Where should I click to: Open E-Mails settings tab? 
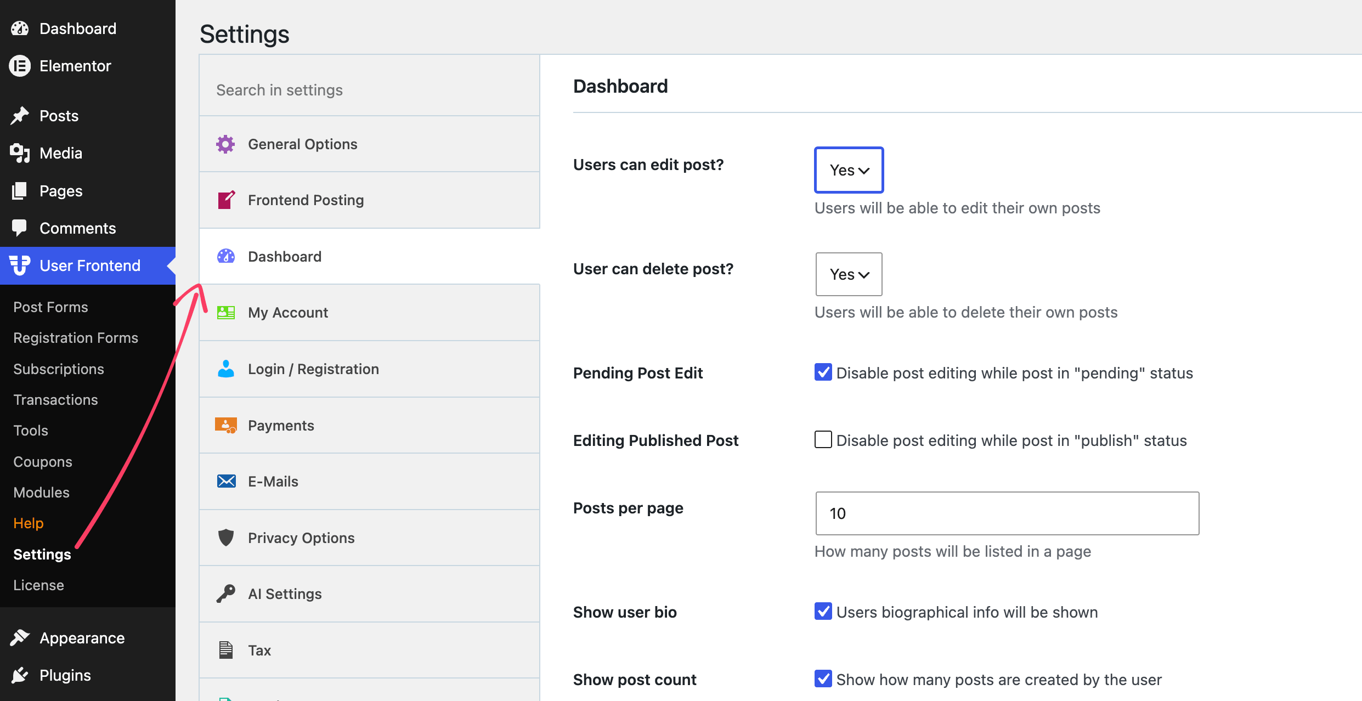[x=370, y=481]
